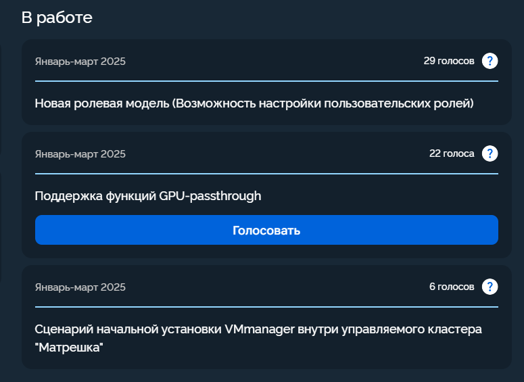
Task: Click the quoted "Матрешка" text line
Action: pyautogui.click(x=69, y=348)
